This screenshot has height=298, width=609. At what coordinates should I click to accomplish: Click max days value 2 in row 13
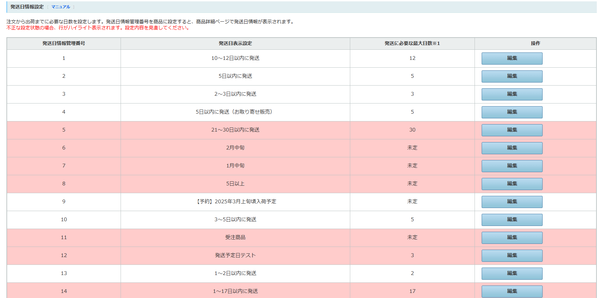[412, 273]
